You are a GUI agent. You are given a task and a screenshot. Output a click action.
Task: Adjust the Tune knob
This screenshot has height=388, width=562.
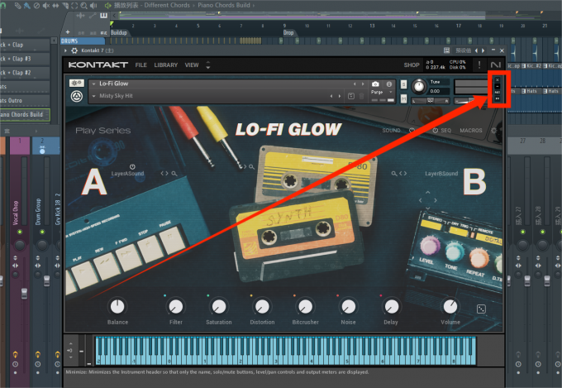point(419,87)
